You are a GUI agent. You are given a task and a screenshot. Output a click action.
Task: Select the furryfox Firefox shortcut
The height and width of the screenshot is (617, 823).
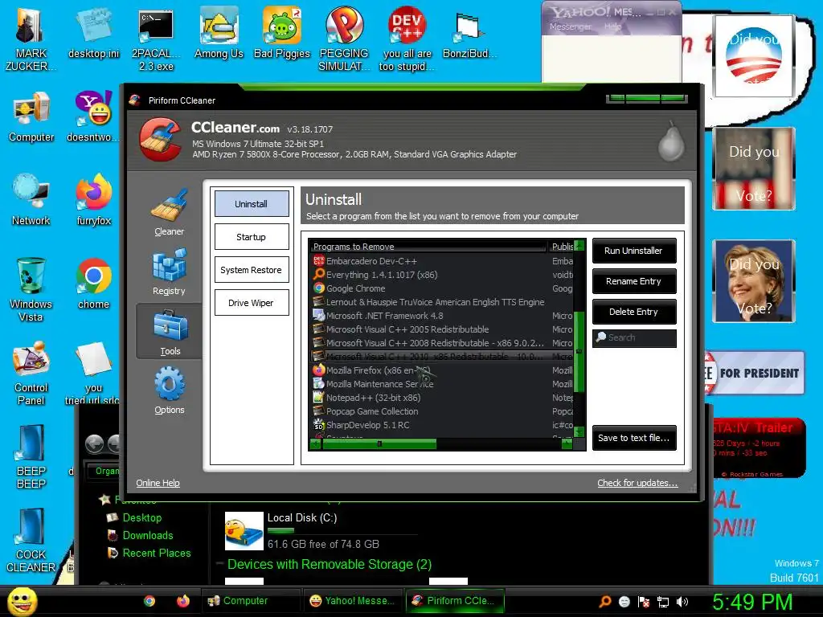click(x=93, y=200)
